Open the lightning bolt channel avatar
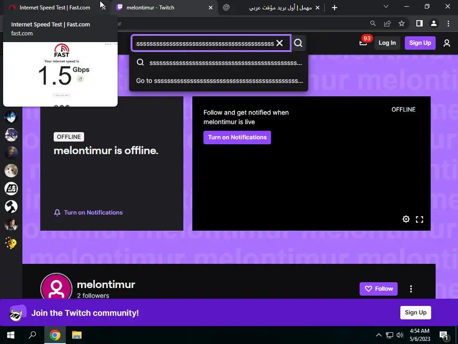 tap(11, 152)
